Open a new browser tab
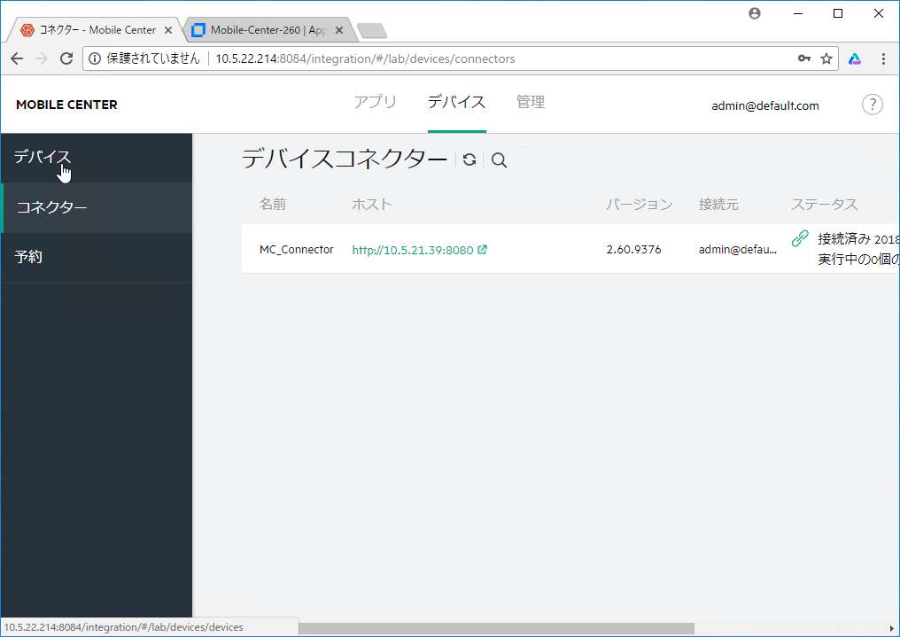This screenshot has height=637, width=900. (x=372, y=30)
